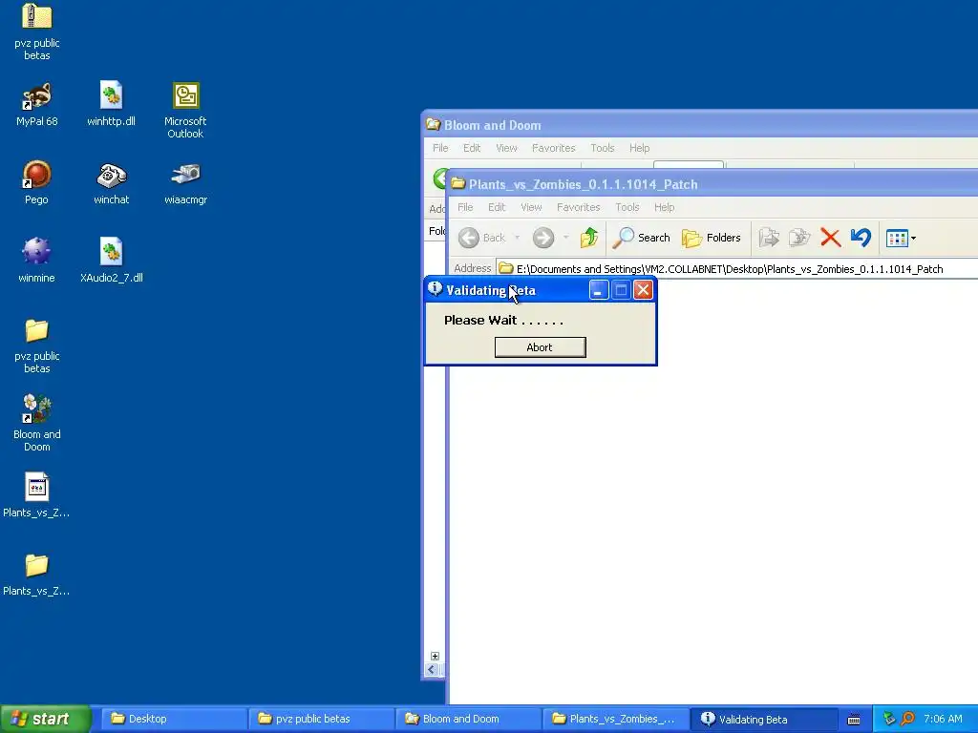The height and width of the screenshot is (733, 978).
Task: Click the Abort button
Action: tap(541, 347)
